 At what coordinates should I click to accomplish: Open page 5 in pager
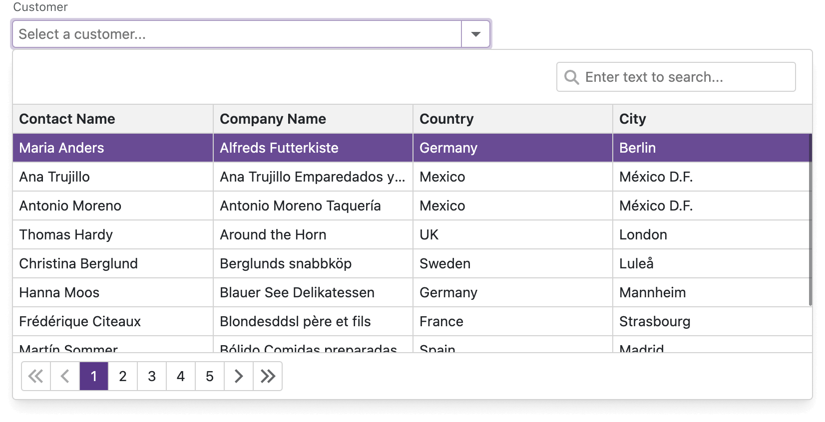point(210,376)
